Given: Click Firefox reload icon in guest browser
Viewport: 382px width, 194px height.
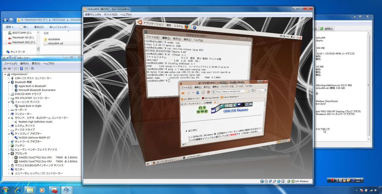Looking at the screenshot, I should tap(198, 93).
